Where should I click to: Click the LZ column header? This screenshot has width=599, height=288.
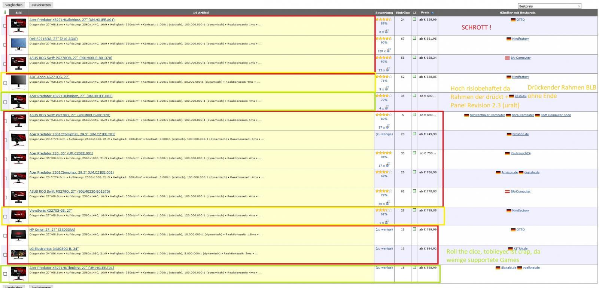(x=414, y=12)
